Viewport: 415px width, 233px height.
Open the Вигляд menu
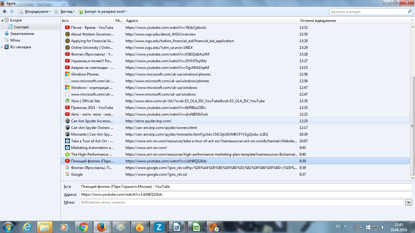pos(64,12)
